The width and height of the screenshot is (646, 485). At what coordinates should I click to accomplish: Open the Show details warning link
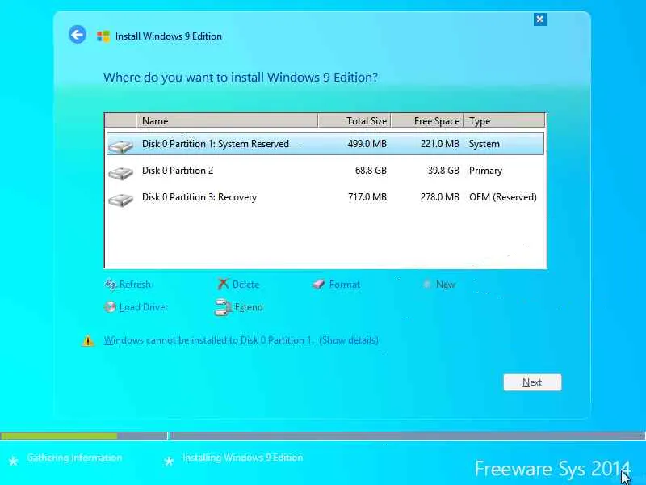(x=349, y=340)
